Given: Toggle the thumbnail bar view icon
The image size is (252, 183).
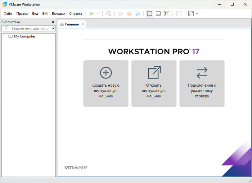Looking at the screenshot, I should point(158,14).
